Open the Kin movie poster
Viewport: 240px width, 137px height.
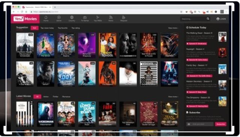click(x=169, y=74)
